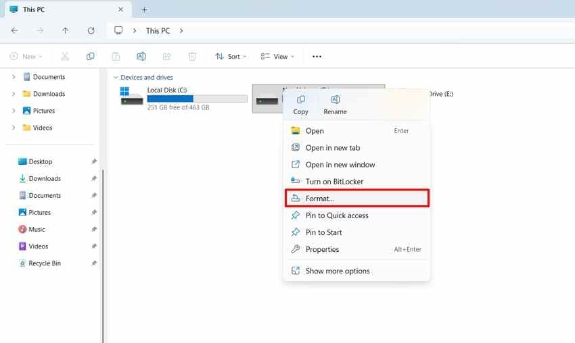Click the forward navigation arrow
Screen dimensions: 575x343
[x=40, y=31]
